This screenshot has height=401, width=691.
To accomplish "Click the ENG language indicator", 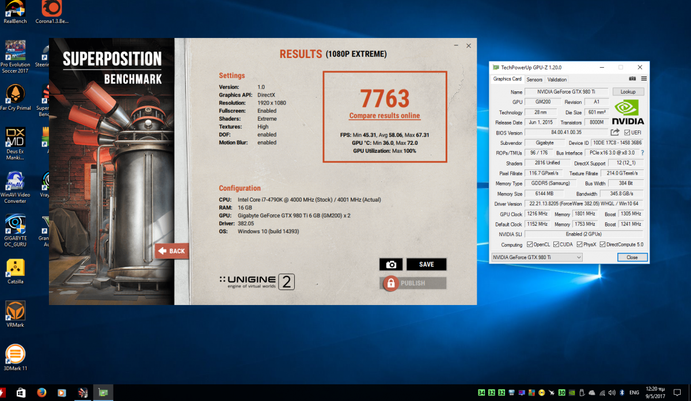I will 634,393.
